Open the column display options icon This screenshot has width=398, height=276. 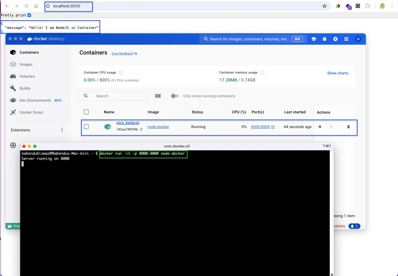[158, 96]
